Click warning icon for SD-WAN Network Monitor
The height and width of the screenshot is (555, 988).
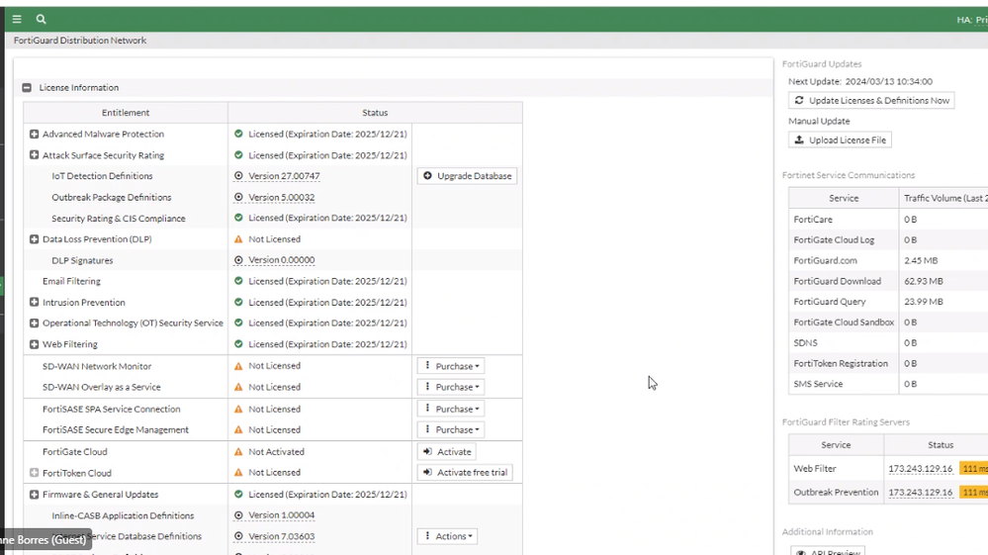(238, 366)
